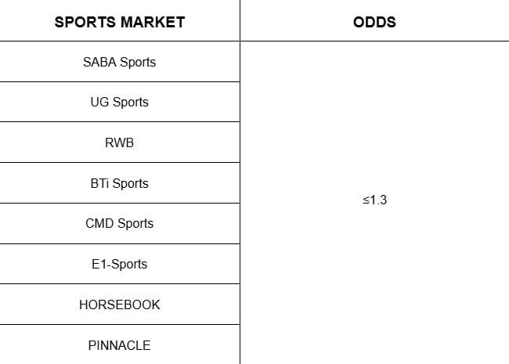Choose CMD Sports market entry
This screenshot has width=509, height=364.
[x=119, y=223]
